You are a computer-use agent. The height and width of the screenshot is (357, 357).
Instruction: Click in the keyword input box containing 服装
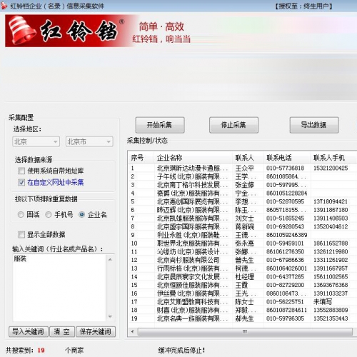tap(59, 288)
